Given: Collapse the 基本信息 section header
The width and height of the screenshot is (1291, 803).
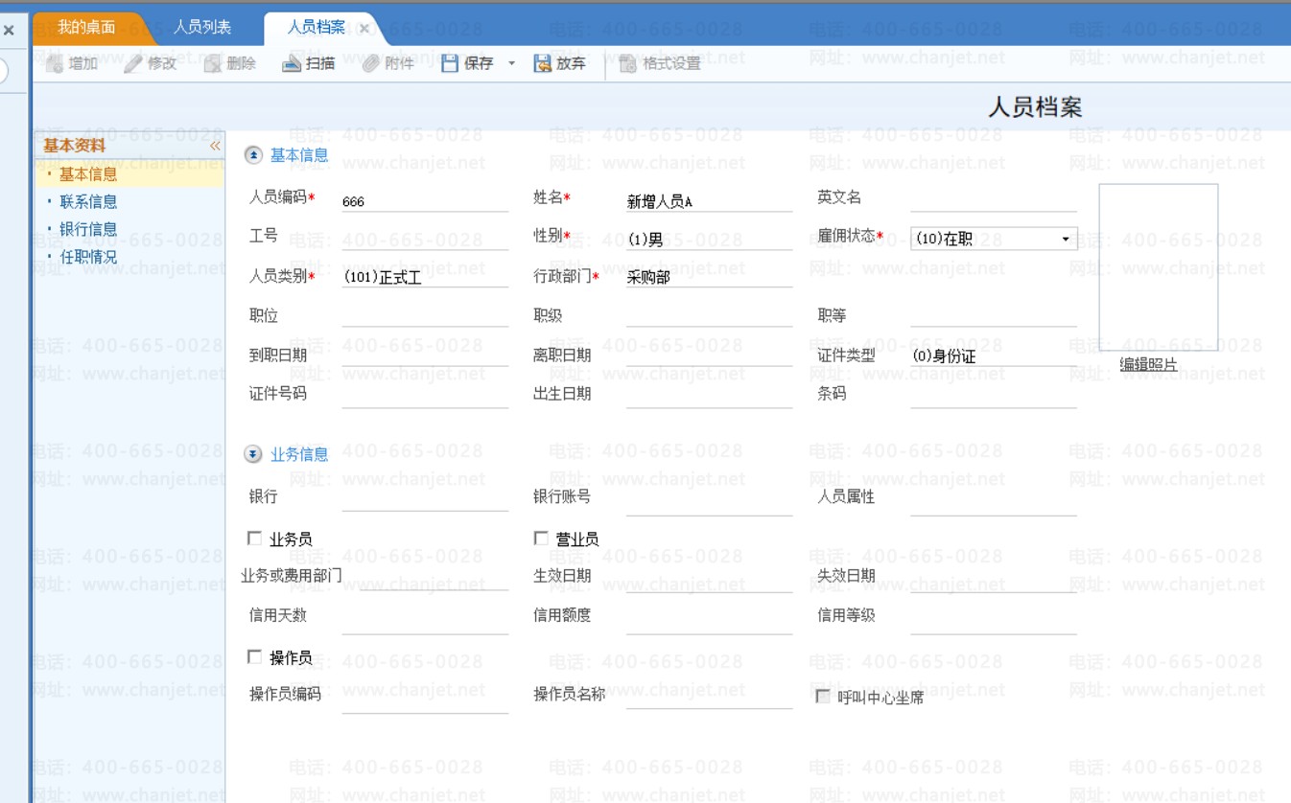Looking at the screenshot, I should (253, 154).
